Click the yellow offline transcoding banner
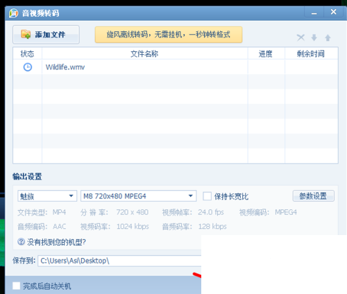 point(169,35)
